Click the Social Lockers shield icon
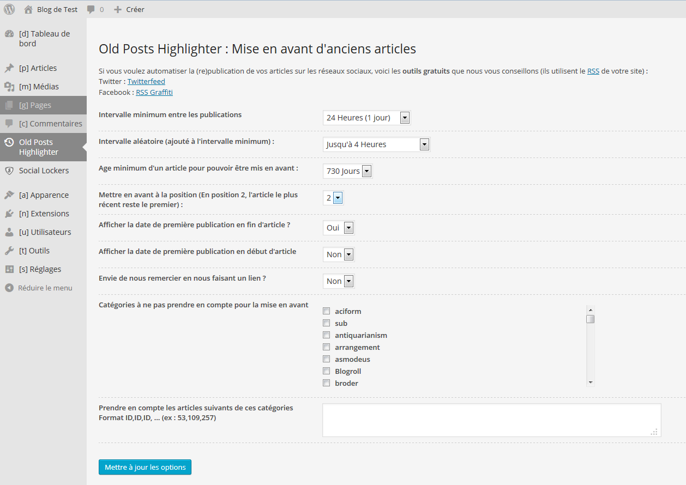The height and width of the screenshot is (485, 686). click(x=9, y=171)
